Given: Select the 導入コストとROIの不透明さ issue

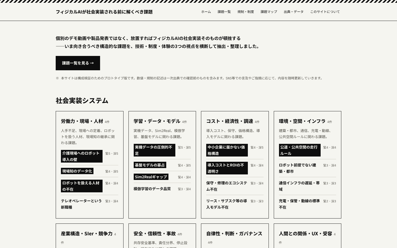Looking at the screenshot, I should click(227, 168).
